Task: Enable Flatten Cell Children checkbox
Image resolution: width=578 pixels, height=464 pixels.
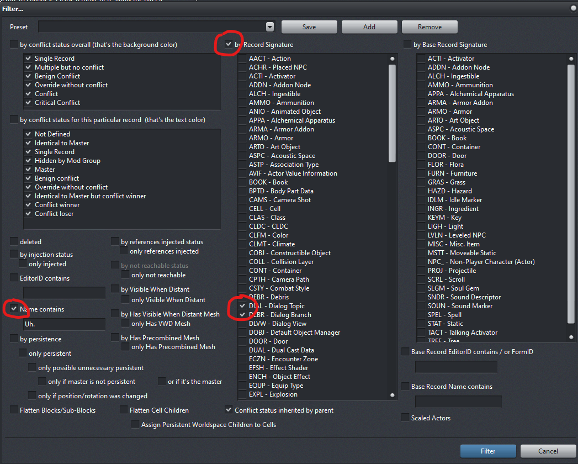Action: coord(124,410)
